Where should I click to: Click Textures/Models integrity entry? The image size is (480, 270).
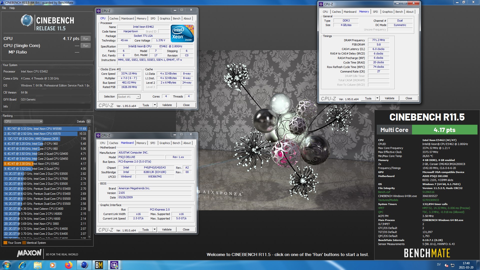[x=388, y=200]
